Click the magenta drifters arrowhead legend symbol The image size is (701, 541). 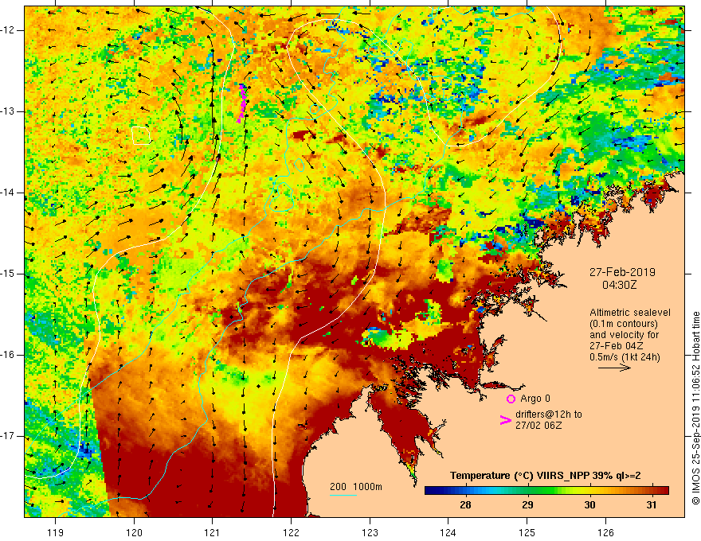pyautogui.click(x=505, y=419)
